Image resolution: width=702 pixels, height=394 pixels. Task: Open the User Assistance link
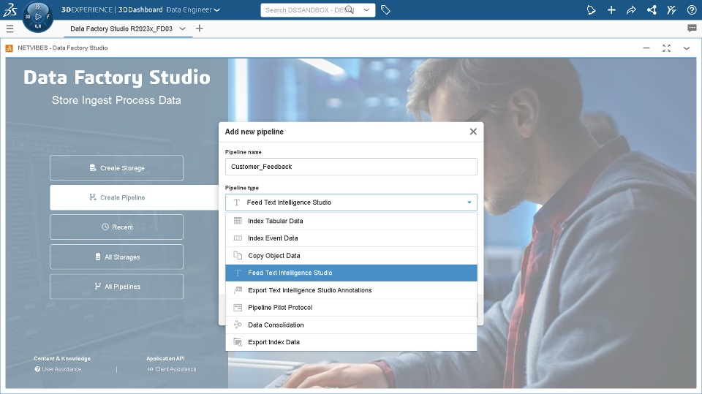[x=58, y=369]
